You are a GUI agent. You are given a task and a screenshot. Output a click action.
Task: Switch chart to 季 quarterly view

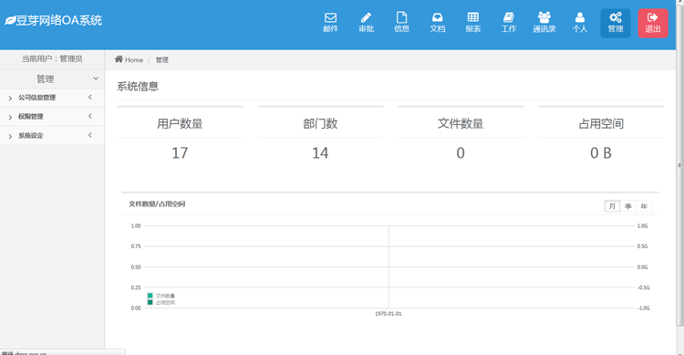(x=627, y=206)
